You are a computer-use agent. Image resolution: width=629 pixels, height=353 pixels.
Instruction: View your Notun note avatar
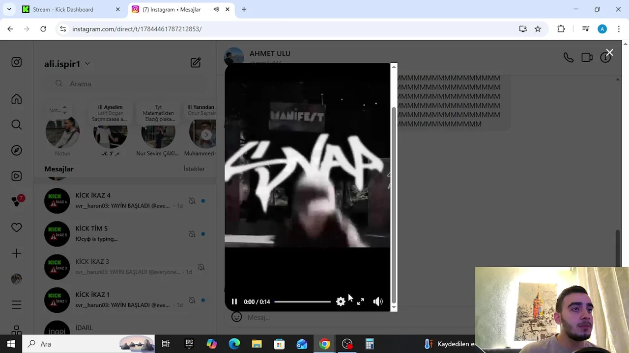(x=62, y=131)
